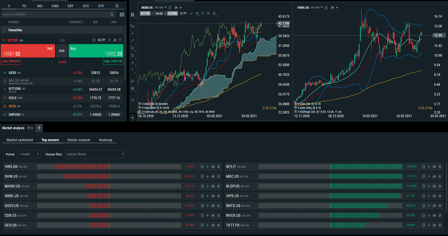Add SHW.US to favourites with star
Viewport: 448px width, 236px height.
click(x=218, y=177)
